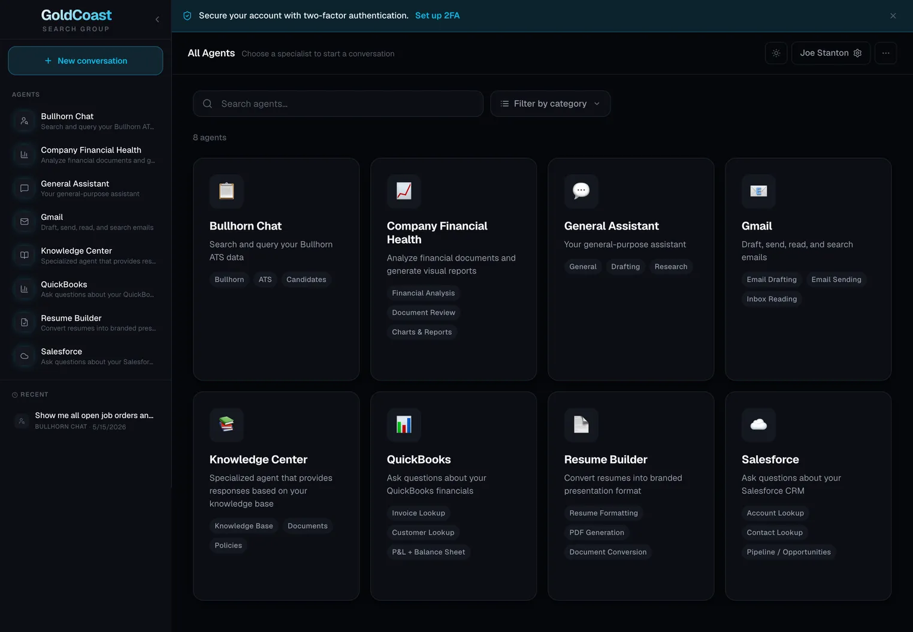Click Salesforce sidebar cloud icon

(x=25, y=356)
